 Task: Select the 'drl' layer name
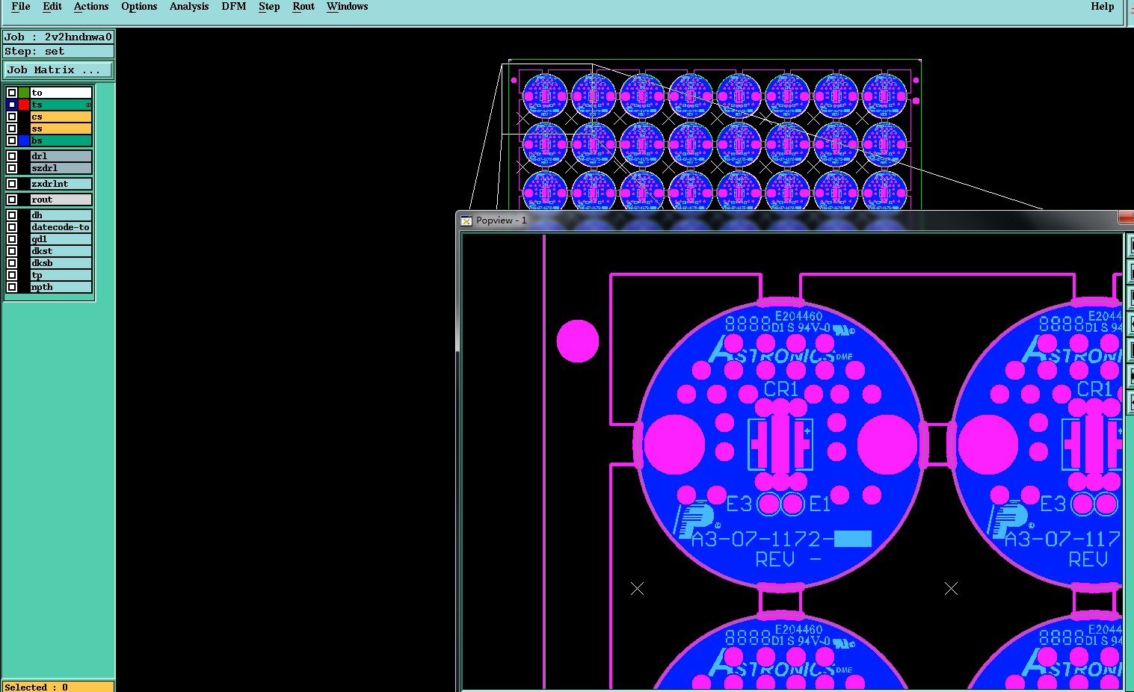(61, 156)
